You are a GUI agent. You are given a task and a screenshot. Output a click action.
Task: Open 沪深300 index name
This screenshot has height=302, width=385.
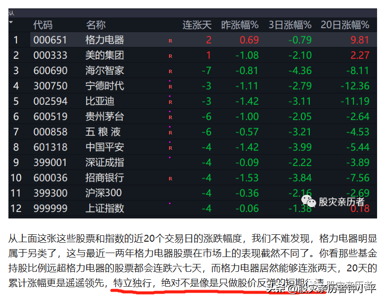(104, 193)
